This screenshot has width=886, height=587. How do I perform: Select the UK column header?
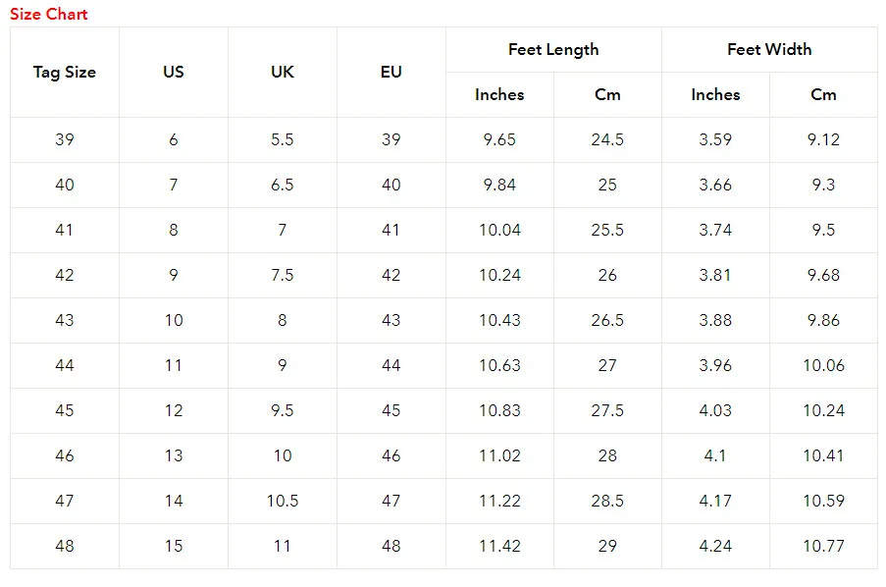tap(283, 72)
